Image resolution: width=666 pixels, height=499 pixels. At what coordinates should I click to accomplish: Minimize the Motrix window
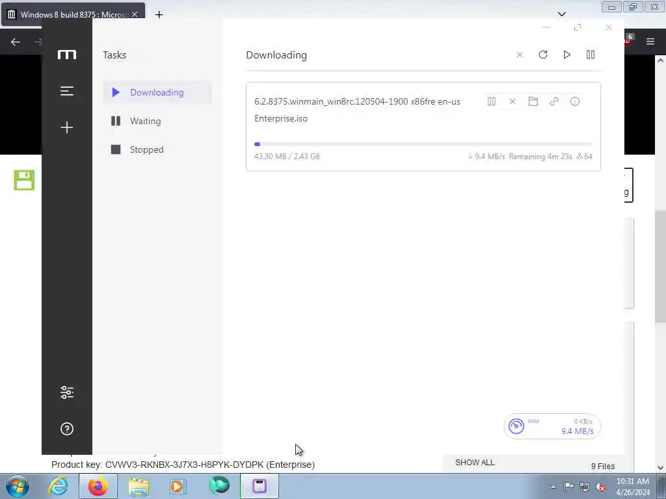coord(546,27)
